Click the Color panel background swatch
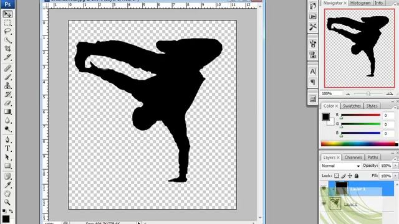The width and height of the screenshot is (399, 224). pyautogui.click(x=331, y=123)
